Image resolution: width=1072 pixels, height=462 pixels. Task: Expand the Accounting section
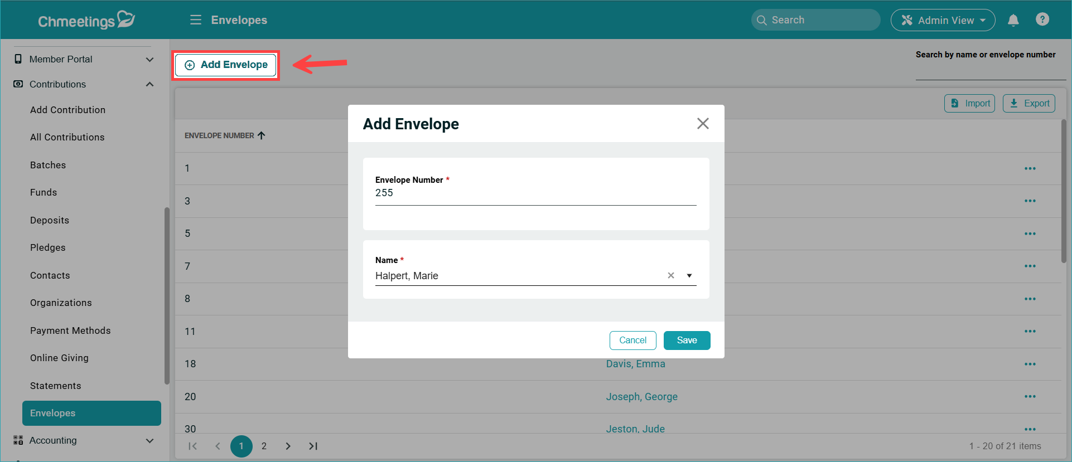click(149, 441)
